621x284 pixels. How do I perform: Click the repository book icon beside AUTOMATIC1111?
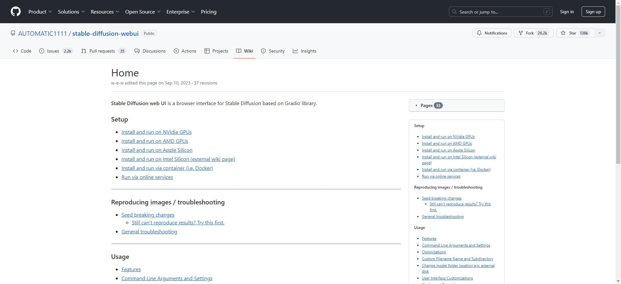13,33
